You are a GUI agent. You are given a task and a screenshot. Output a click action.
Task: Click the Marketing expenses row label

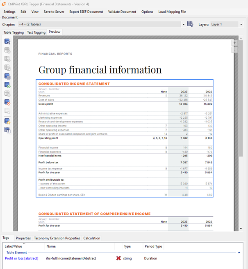[x=50, y=117]
